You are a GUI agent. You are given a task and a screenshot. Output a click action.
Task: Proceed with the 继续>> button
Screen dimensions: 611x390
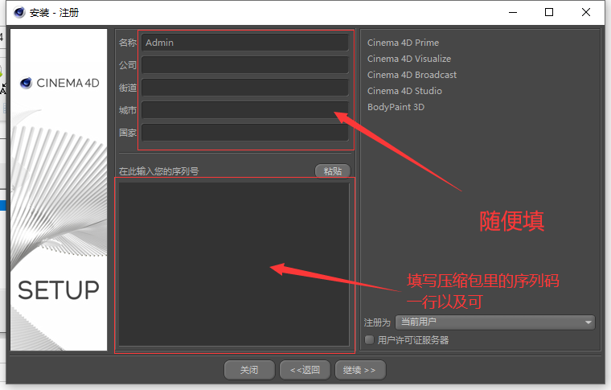[x=360, y=370]
